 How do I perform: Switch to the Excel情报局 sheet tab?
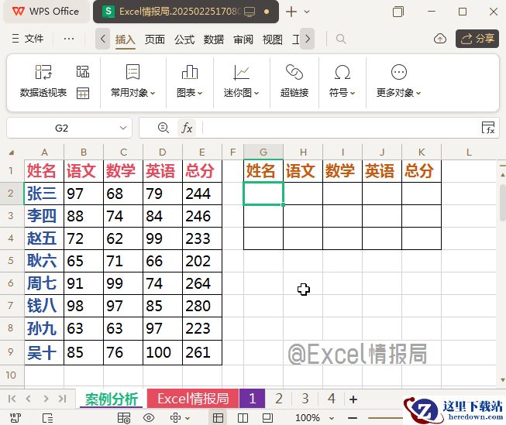point(193,399)
